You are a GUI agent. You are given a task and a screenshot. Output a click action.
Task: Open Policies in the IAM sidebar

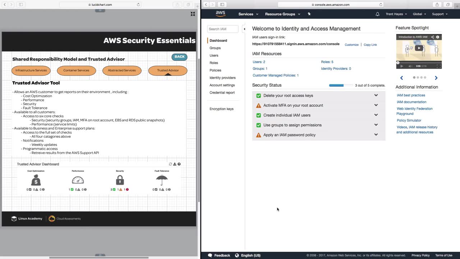pyautogui.click(x=215, y=70)
